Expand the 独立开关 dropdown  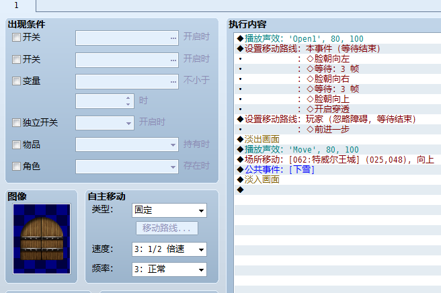click(x=105, y=123)
